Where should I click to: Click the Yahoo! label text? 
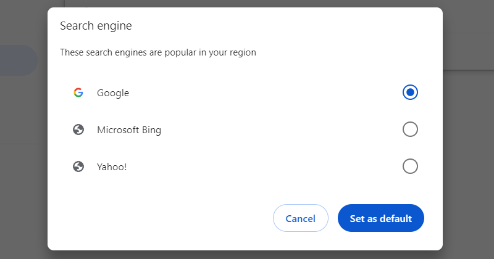tap(112, 166)
